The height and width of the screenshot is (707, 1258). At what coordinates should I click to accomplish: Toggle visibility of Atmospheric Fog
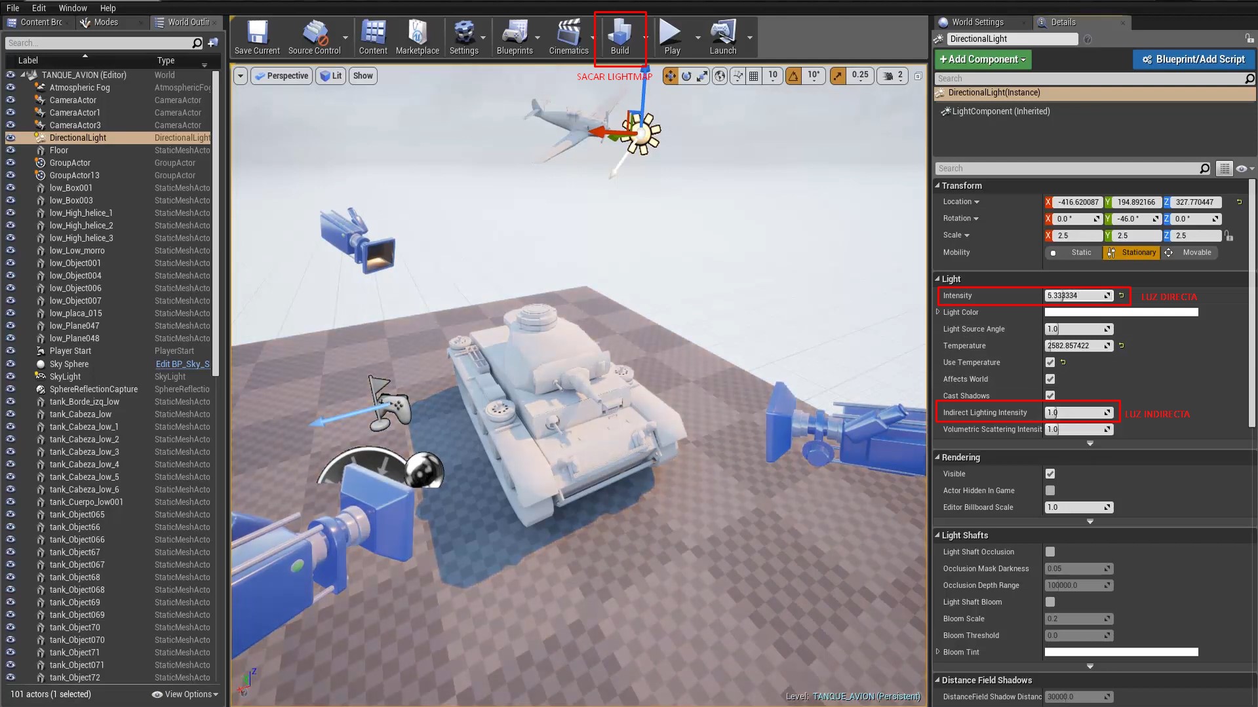10,87
